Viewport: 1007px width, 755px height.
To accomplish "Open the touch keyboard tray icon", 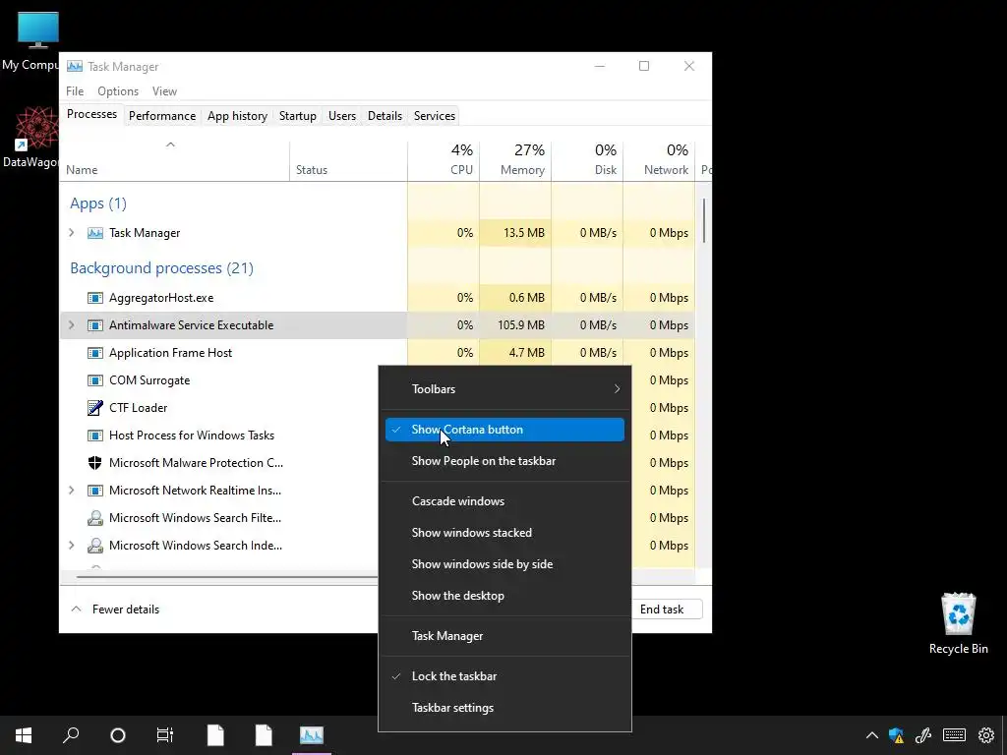I will (954, 735).
